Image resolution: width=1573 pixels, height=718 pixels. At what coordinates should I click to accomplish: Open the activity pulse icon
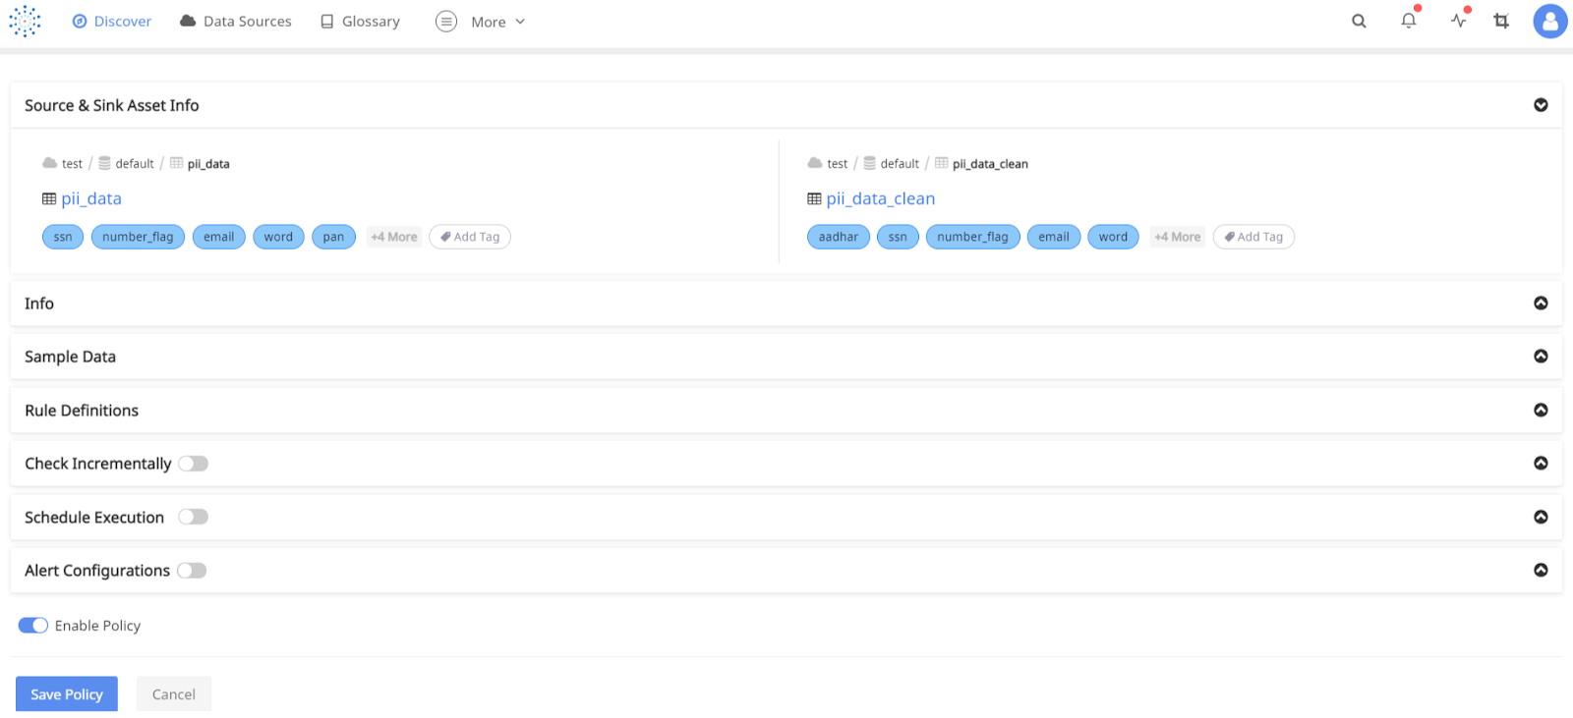1459,21
